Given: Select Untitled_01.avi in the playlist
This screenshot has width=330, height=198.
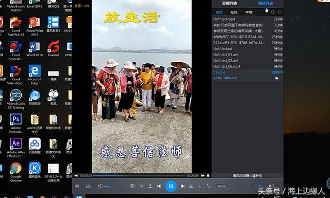Looking at the screenshot, I should [247, 55].
